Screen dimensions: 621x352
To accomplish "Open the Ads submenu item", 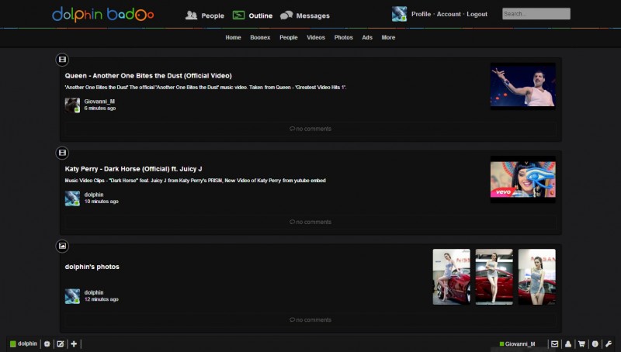I will (x=367, y=37).
